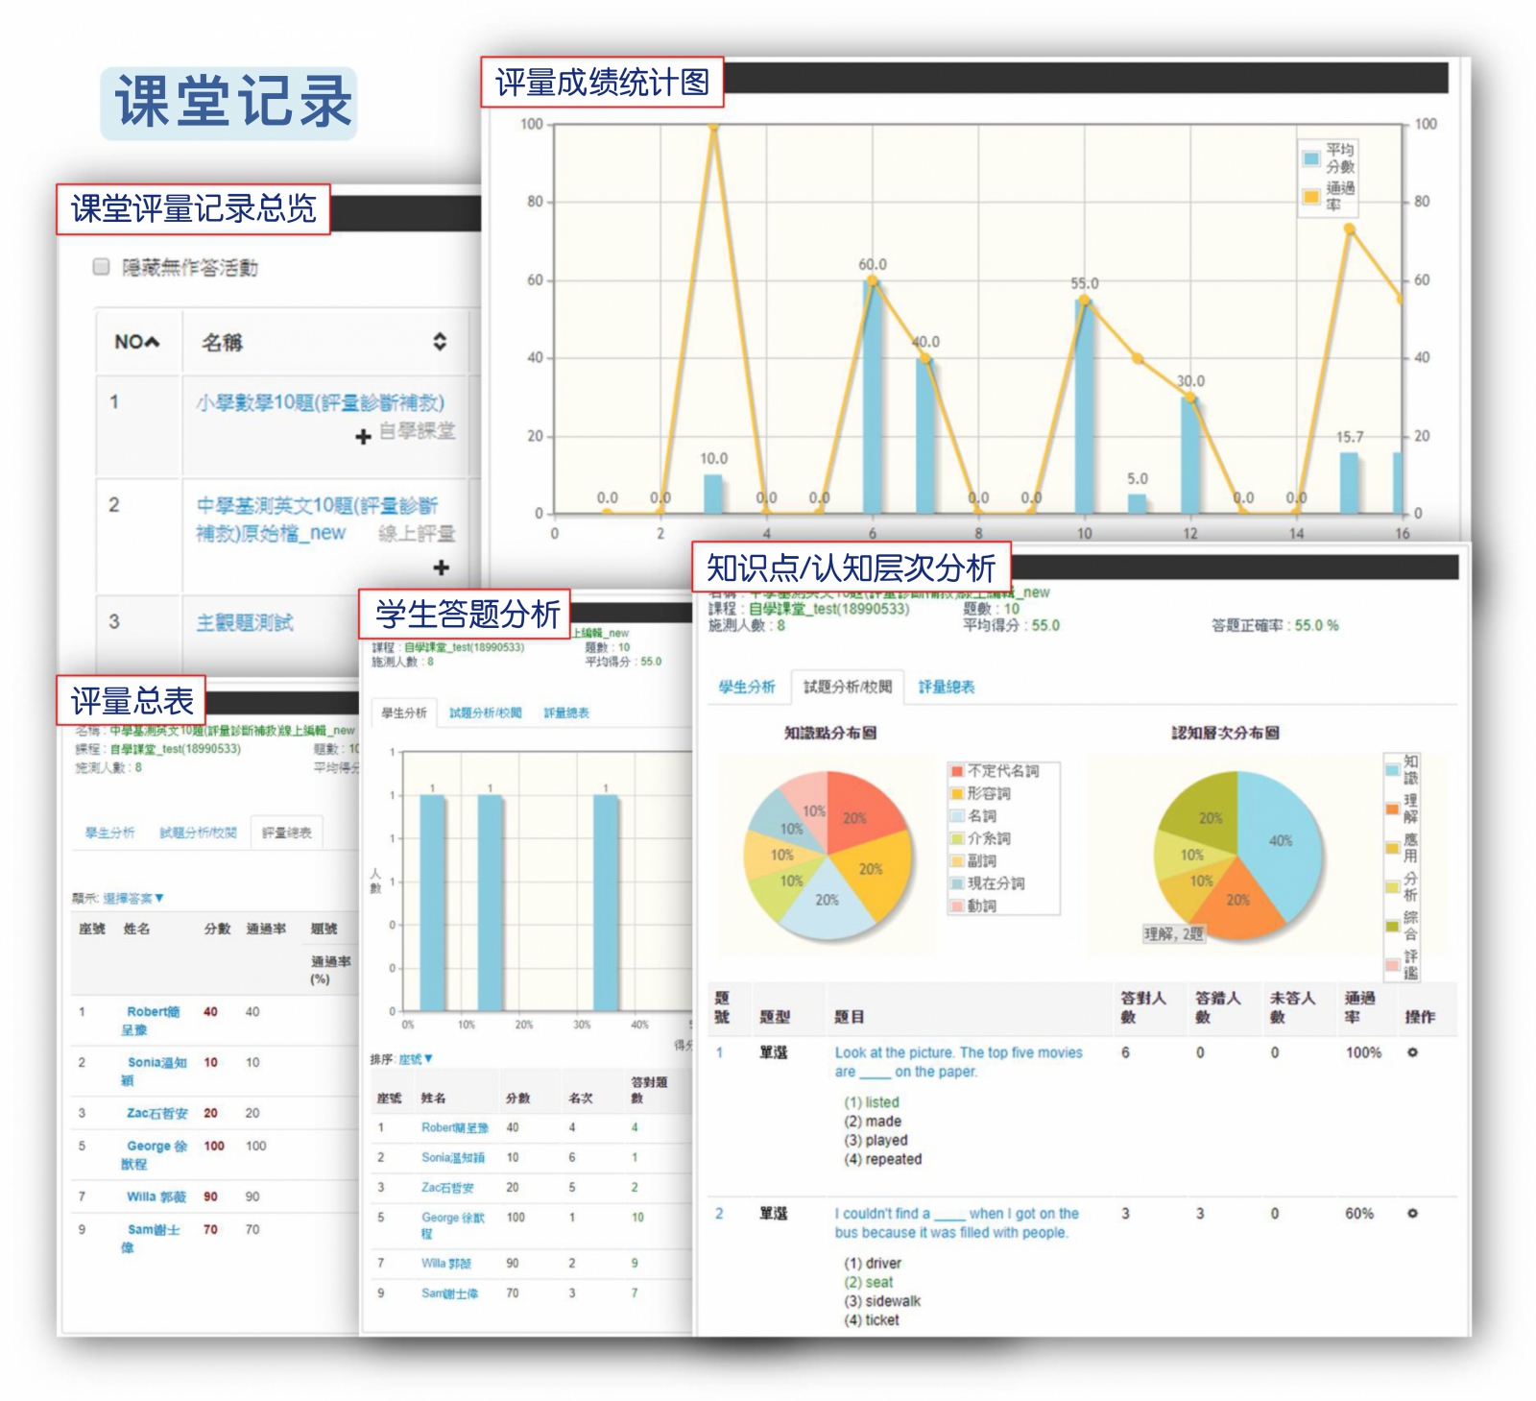Open the 顯示 選擇答案 dropdown
1536x1401 pixels.
133,898
